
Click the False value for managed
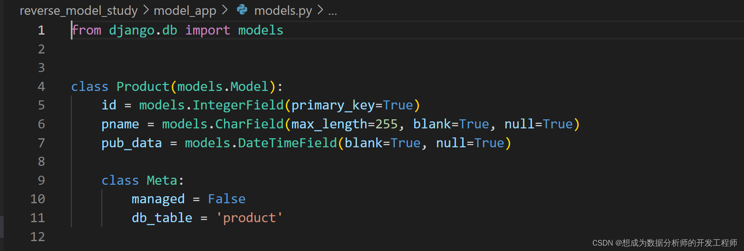[226, 199]
